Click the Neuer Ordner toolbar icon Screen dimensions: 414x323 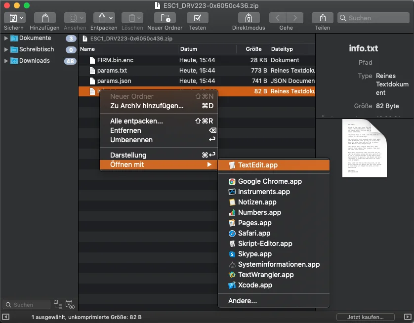pos(165,18)
